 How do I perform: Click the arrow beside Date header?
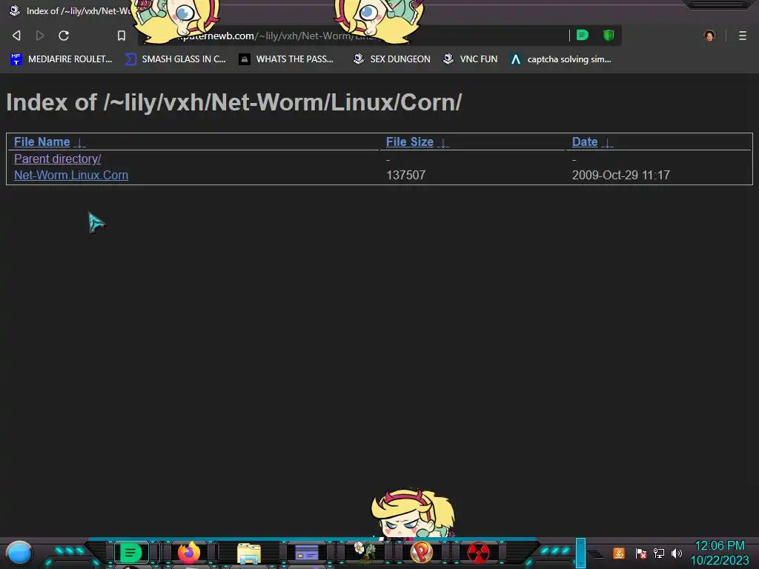[607, 143]
